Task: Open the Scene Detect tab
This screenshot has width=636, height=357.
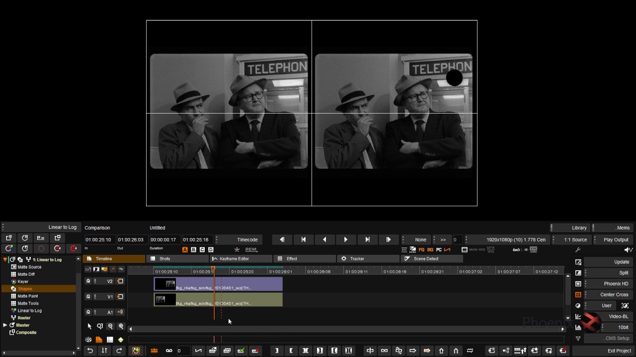Action: tap(432, 259)
